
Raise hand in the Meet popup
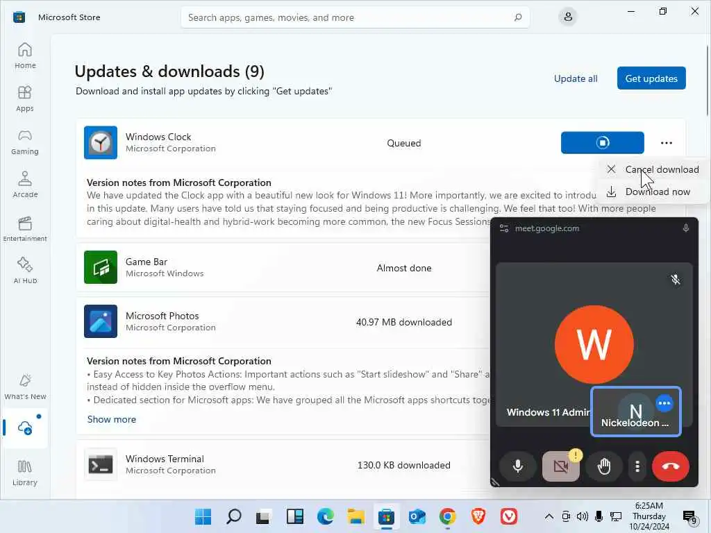pyautogui.click(x=604, y=466)
